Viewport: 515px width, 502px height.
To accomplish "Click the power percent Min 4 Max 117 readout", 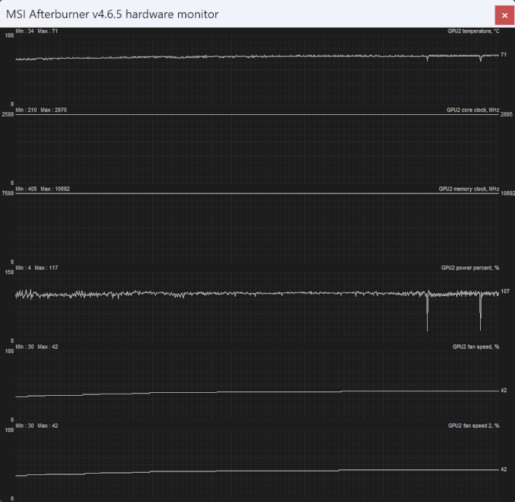I will click(36, 268).
